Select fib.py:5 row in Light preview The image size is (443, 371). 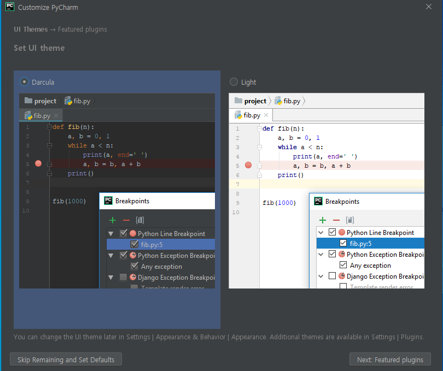[x=370, y=243]
